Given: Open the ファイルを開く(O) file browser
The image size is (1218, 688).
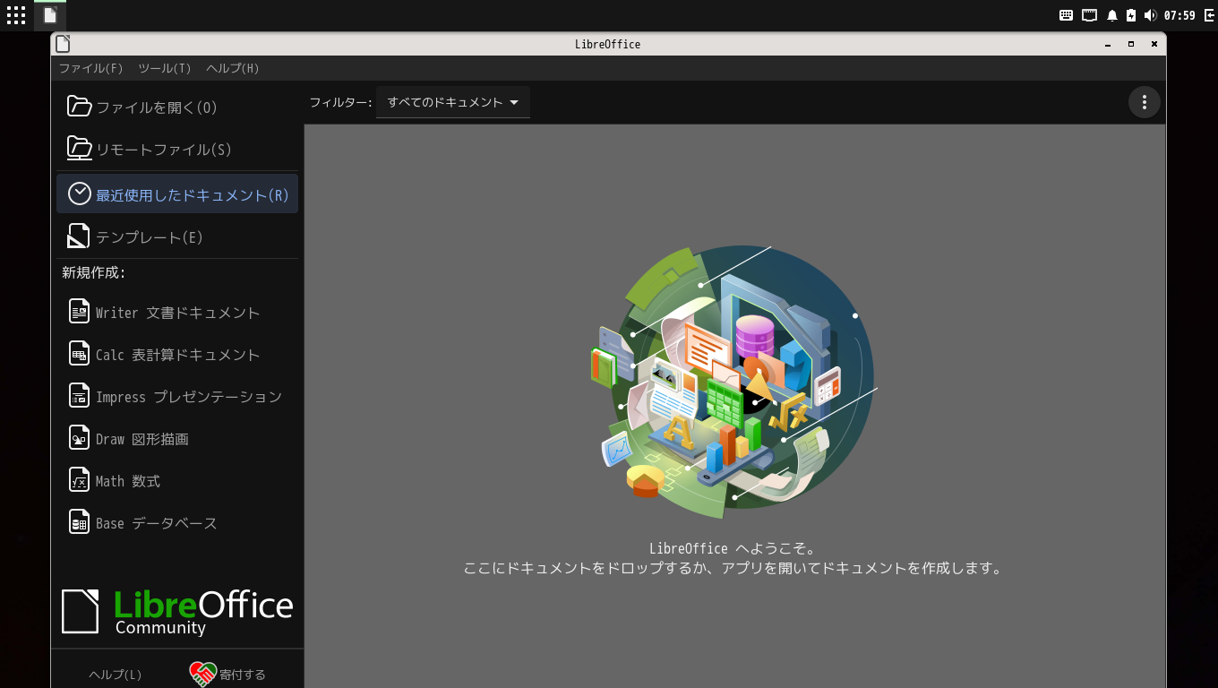Looking at the screenshot, I should pyautogui.click(x=177, y=107).
